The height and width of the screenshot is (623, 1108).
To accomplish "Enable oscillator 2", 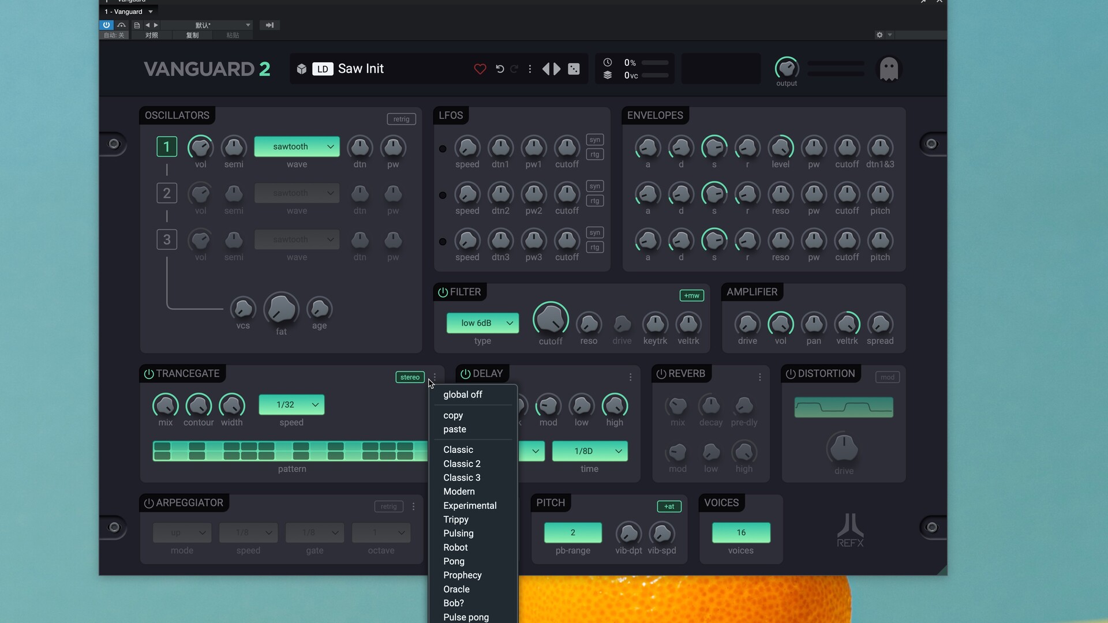I will coord(167,193).
